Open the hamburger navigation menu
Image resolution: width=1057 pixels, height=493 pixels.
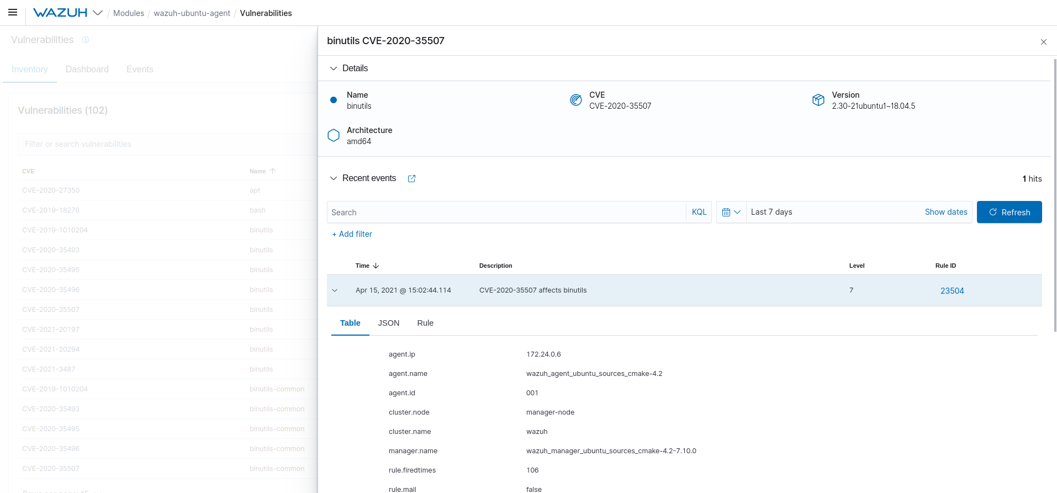tap(13, 12)
